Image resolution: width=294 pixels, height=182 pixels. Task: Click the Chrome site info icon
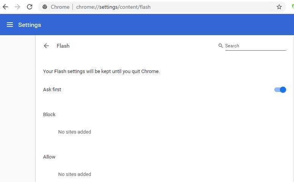45,7
